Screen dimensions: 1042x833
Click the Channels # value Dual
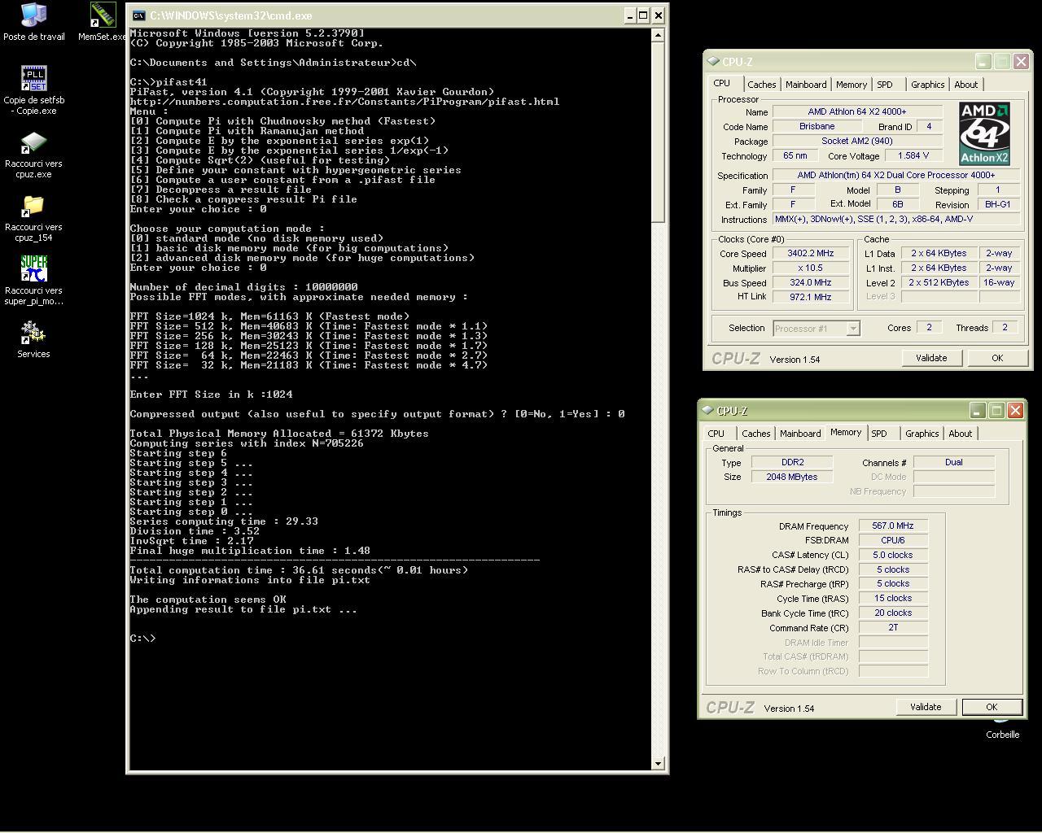954,462
